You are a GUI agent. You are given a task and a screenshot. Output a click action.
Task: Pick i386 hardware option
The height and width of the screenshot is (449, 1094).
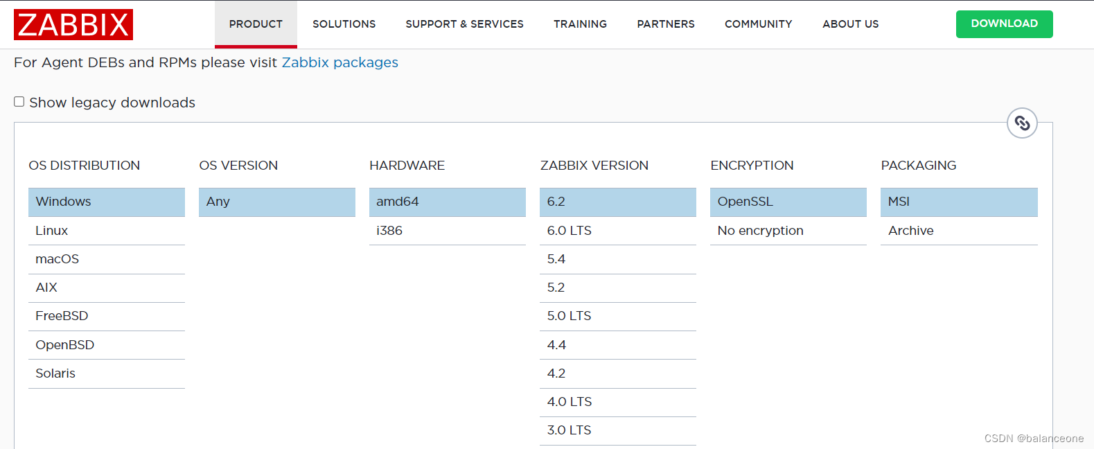pyautogui.click(x=447, y=231)
